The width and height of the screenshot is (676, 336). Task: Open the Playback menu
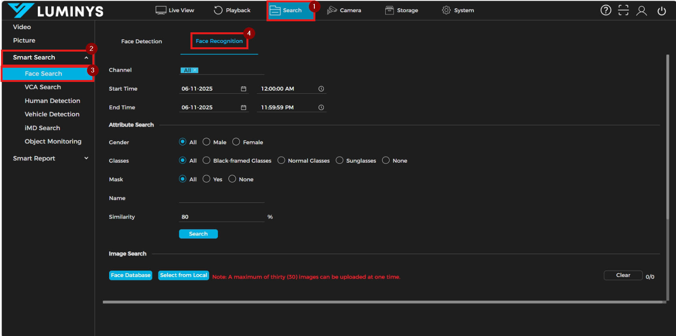click(x=232, y=10)
